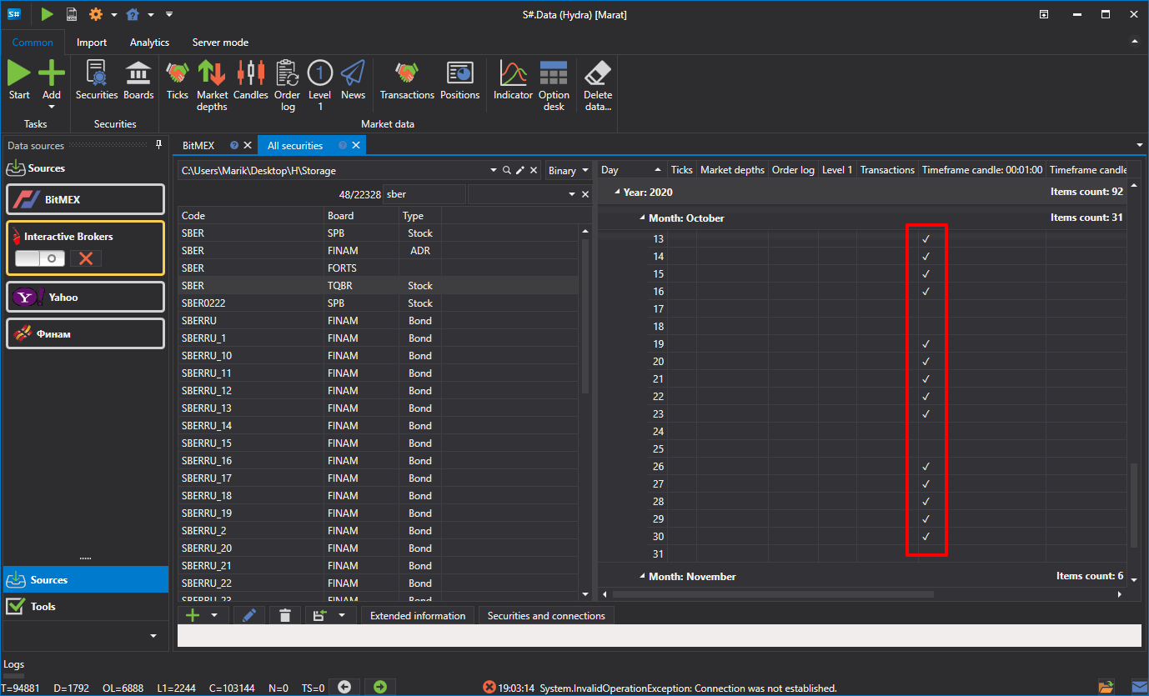
Task: Open the Ticks market data view
Action: tap(178, 81)
